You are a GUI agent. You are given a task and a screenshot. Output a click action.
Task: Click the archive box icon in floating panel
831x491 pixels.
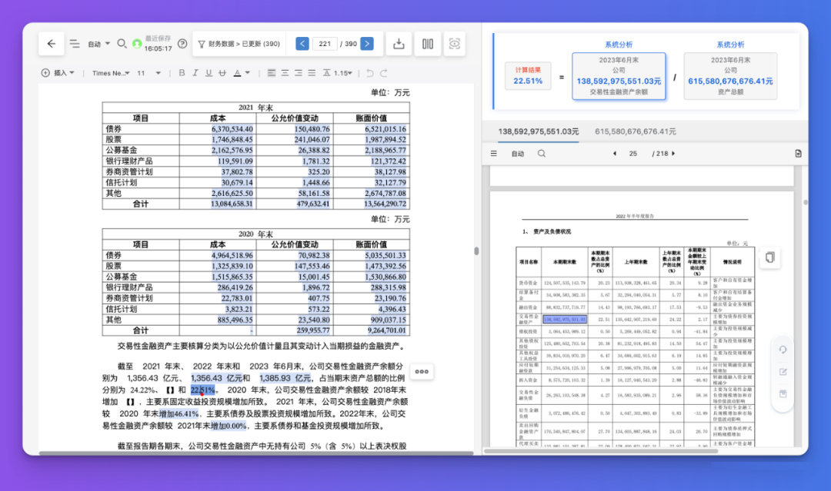[783, 393]
